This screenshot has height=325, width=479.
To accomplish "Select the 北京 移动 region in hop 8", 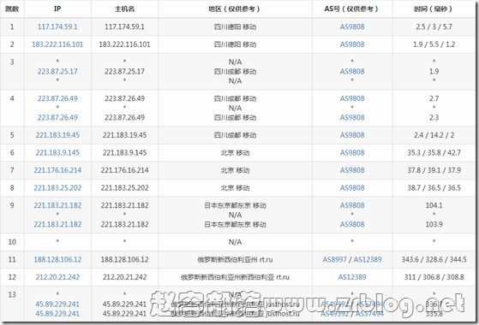I will pyautogui.click(x=235, y=188).
